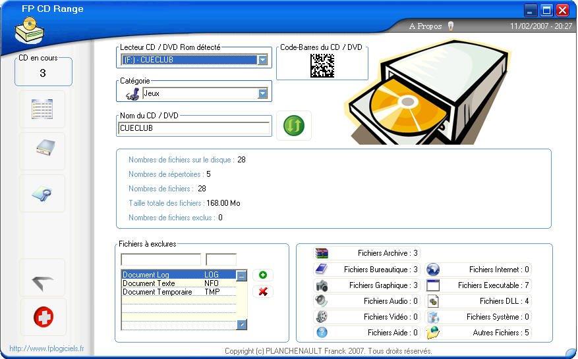
Task: Click the Nom du CD / DVD field
Action: 194,128
